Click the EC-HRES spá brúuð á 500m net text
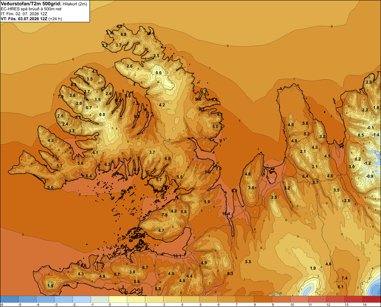 31,9
